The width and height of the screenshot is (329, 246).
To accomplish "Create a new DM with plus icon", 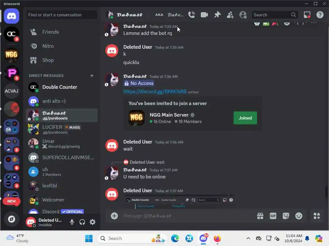I will 92,76.
